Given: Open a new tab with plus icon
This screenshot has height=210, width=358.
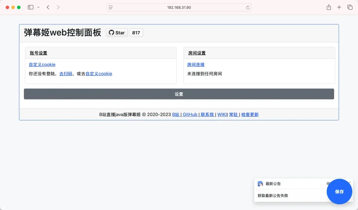Looking at the screenshot, I should [339, 7].
